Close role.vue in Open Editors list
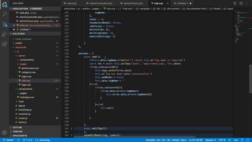 pyautogui.click(x=14, y=25)
